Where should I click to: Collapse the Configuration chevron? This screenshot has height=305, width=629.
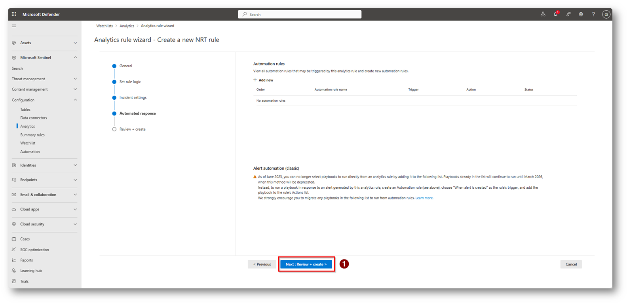pos(75,100)
